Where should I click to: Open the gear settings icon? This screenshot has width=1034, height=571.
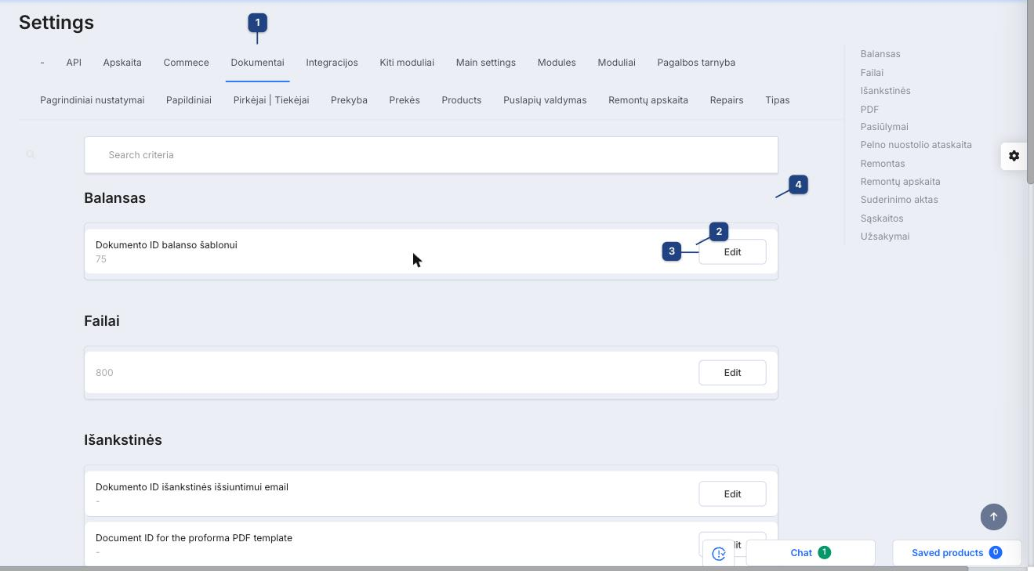(x=1014, y=156)
